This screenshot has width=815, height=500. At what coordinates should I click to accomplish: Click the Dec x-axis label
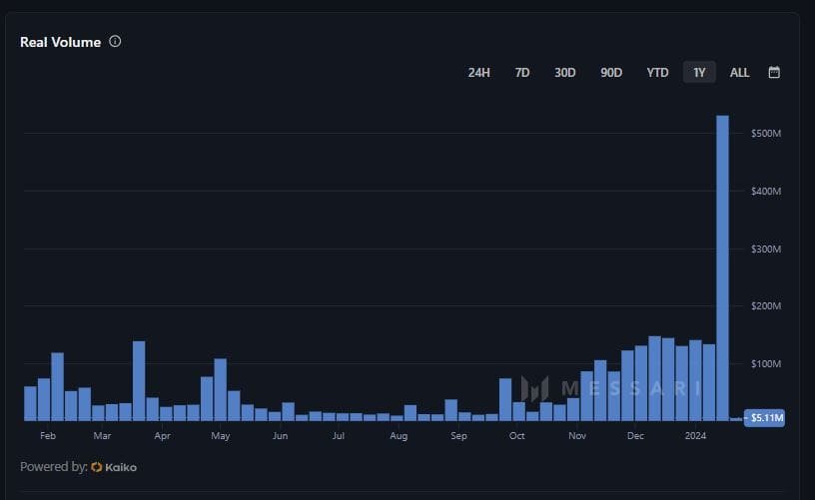635,435
